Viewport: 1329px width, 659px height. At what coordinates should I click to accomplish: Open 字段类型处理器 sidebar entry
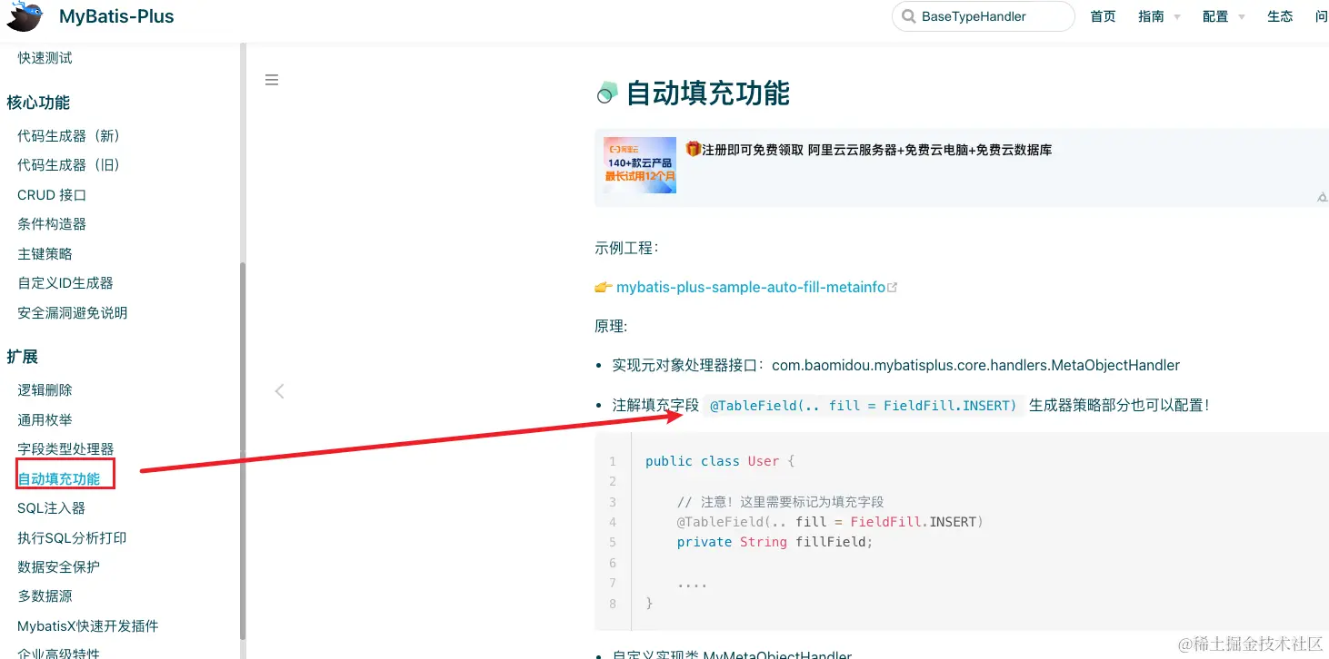coord(65,449)
